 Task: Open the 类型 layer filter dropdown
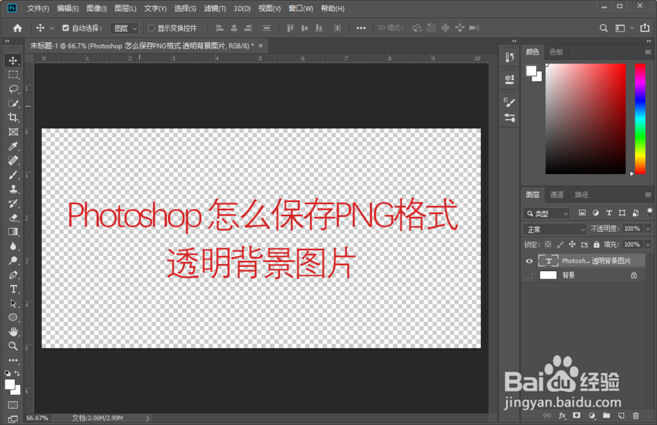[x=547, y=213]
